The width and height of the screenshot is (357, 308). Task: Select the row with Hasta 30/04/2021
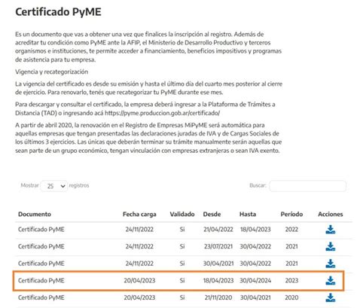coord(184,297)
